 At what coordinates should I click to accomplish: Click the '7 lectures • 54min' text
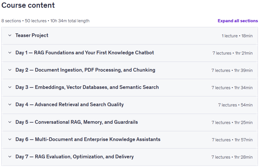click(x=235, y=105)
